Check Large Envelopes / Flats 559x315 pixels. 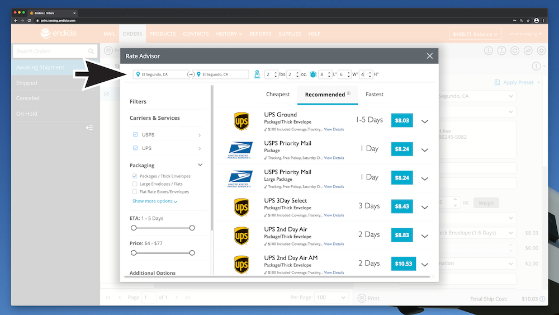point(135,184)
